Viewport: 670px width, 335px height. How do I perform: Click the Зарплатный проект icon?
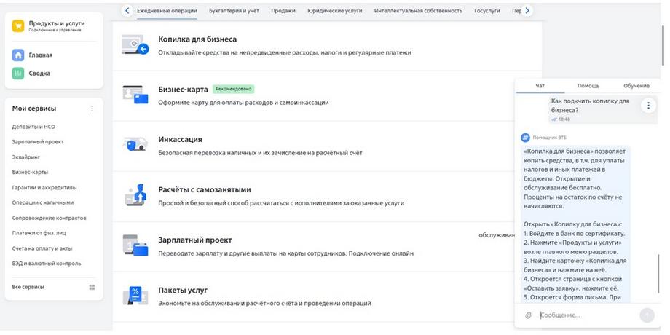coord(135,245)
